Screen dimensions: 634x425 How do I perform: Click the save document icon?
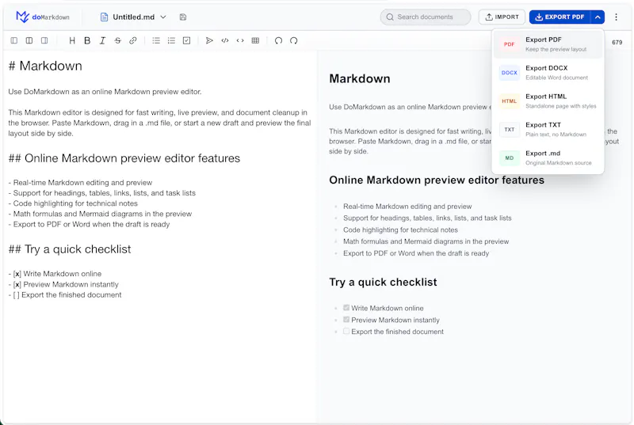pyautogui.click(x=183, y=17)
